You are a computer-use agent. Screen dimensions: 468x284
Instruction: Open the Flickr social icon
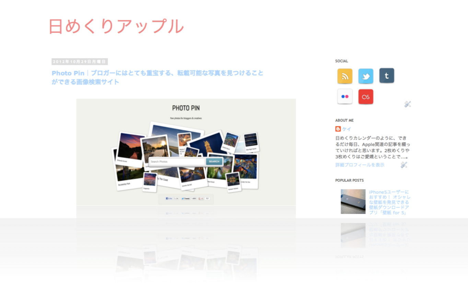point(345,96)
